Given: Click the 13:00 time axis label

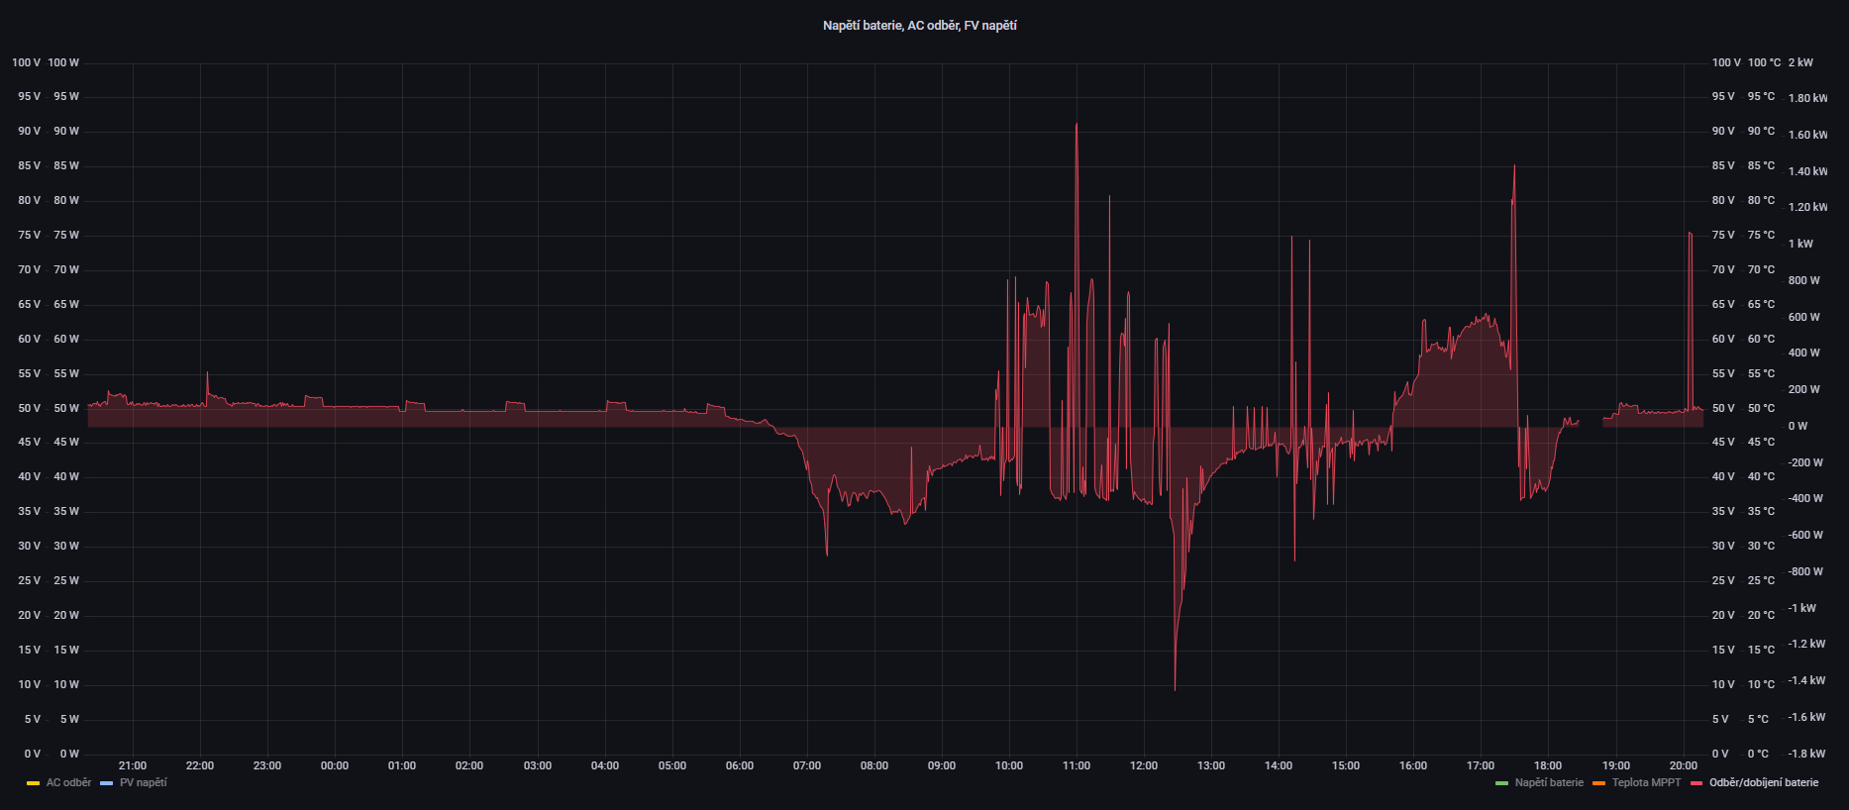Looking at the screenshot, I should [x=1211, y=765].
